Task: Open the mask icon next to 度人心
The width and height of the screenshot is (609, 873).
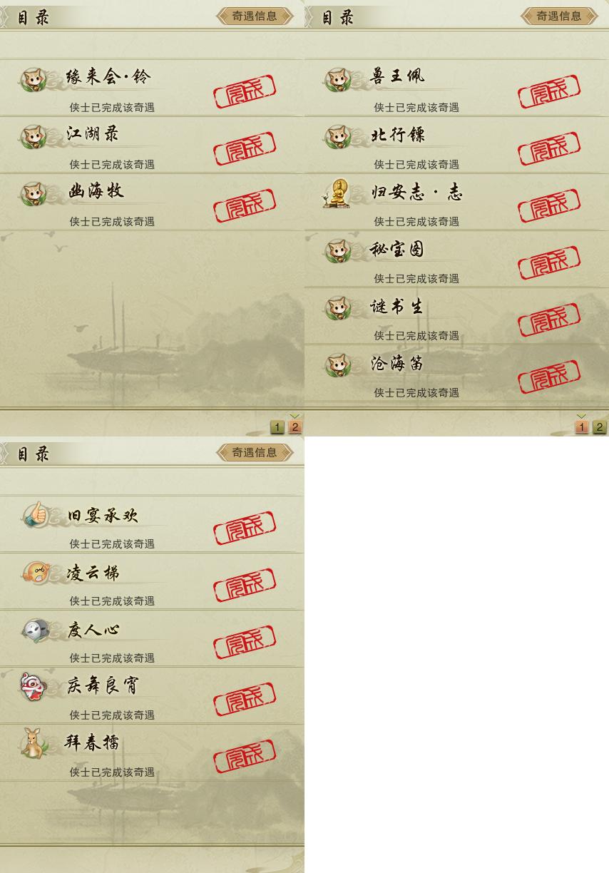Action: (x=36, y=630)
